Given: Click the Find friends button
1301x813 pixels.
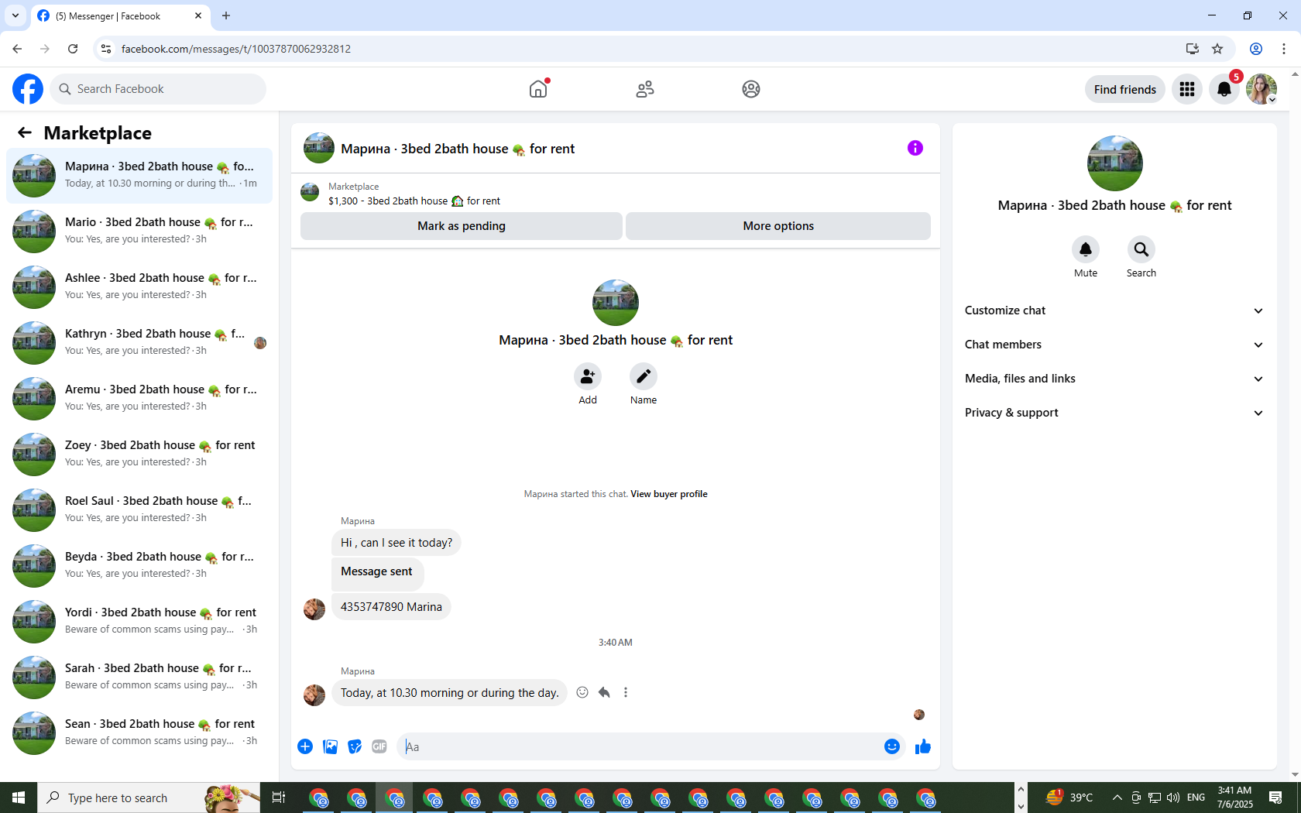Looking at the screenshot, I should pyautogui.click(x=1125, y=89).
